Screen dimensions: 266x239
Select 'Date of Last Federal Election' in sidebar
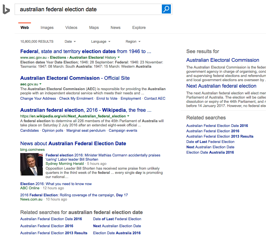[210, 142]
